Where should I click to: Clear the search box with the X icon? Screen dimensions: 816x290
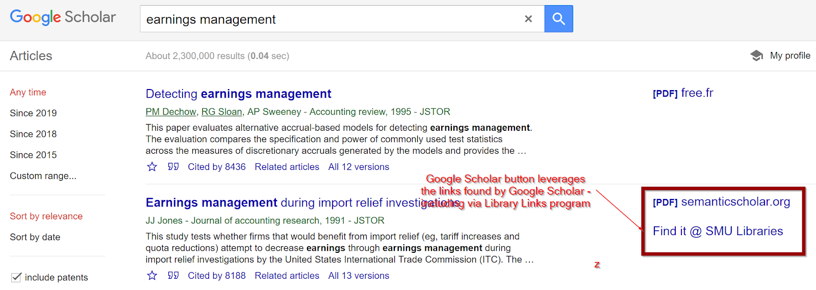[x=528, y=19]
